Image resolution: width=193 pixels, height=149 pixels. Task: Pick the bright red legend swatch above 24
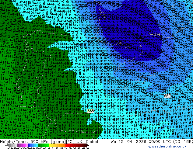click(66, 145)
